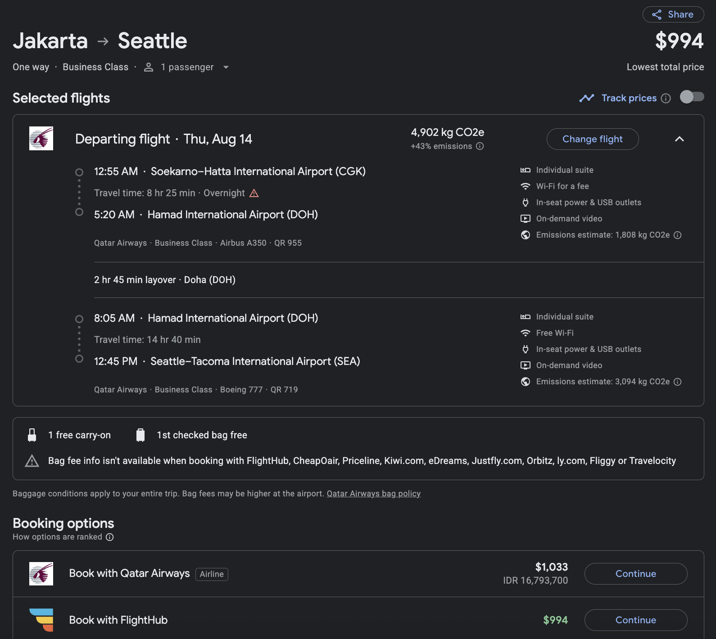Collapse the departing flight details

pyautogui.click(x=679, y=139)
